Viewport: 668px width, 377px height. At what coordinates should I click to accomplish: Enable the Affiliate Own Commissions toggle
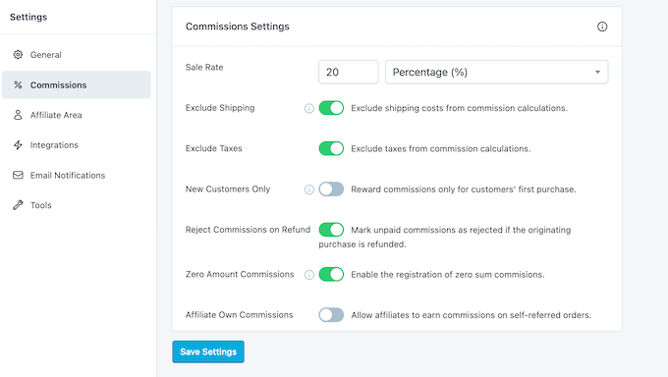331,315
